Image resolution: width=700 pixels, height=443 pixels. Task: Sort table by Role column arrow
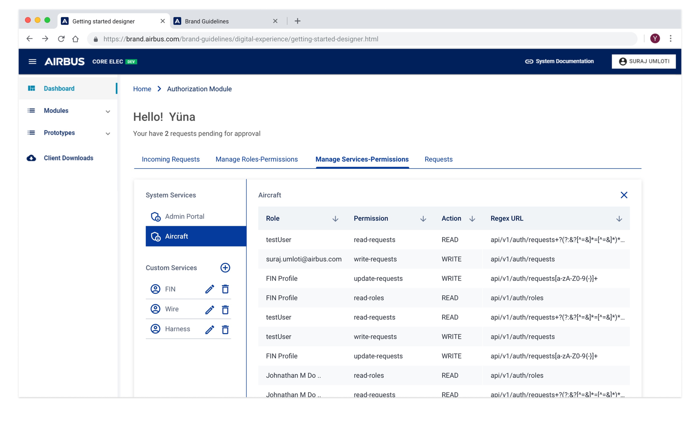point(335,219)
